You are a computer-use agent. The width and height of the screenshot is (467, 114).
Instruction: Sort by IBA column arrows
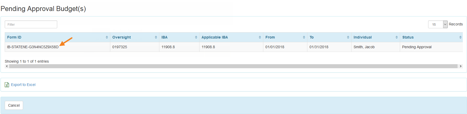tap(196, 37)
